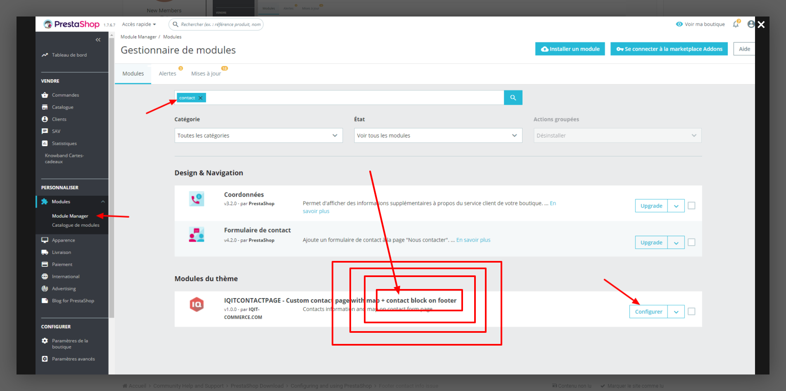Click the IQITCONTACTPAGE module IQ icon

click(197, 305)
